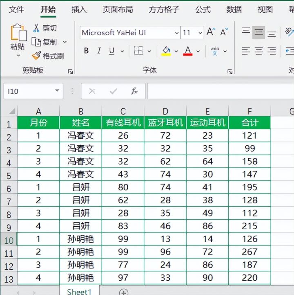The image size is (294, 295).
Task: Expand font color palette arrow
Action: pos(198,51)
